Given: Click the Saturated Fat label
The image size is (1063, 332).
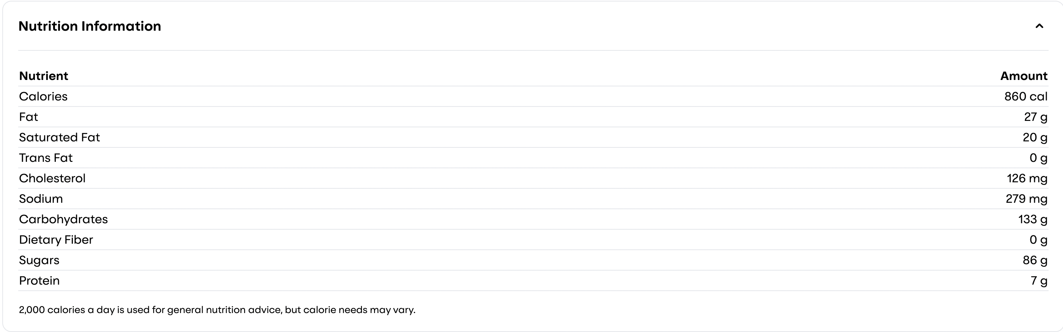Looking at the screenshot, I should coord(60,137).
